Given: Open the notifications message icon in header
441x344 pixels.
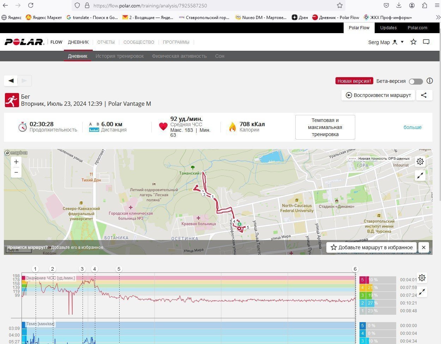Looking at the screenshot, I should coord(426,42).
